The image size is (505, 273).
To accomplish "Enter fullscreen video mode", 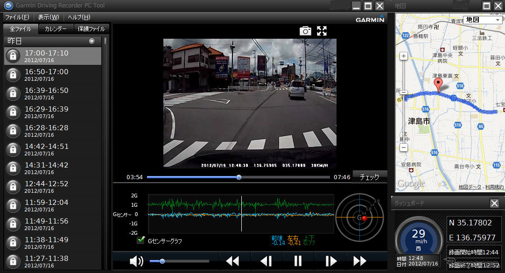I will pyautogui.click(x=322, y=31).
